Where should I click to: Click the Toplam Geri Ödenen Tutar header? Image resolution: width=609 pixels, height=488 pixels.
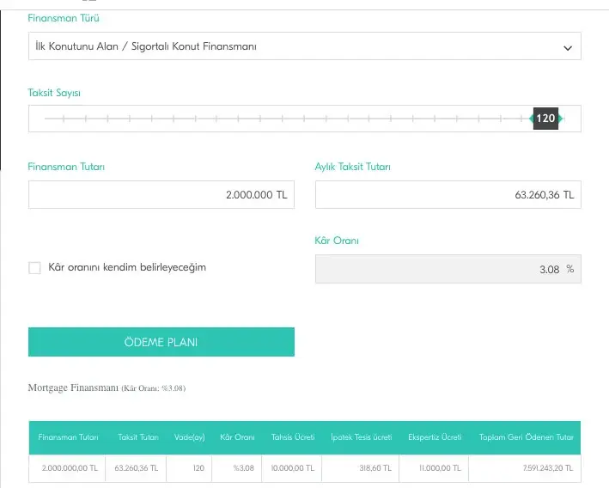pyautogui.click(x=526, y=437)
